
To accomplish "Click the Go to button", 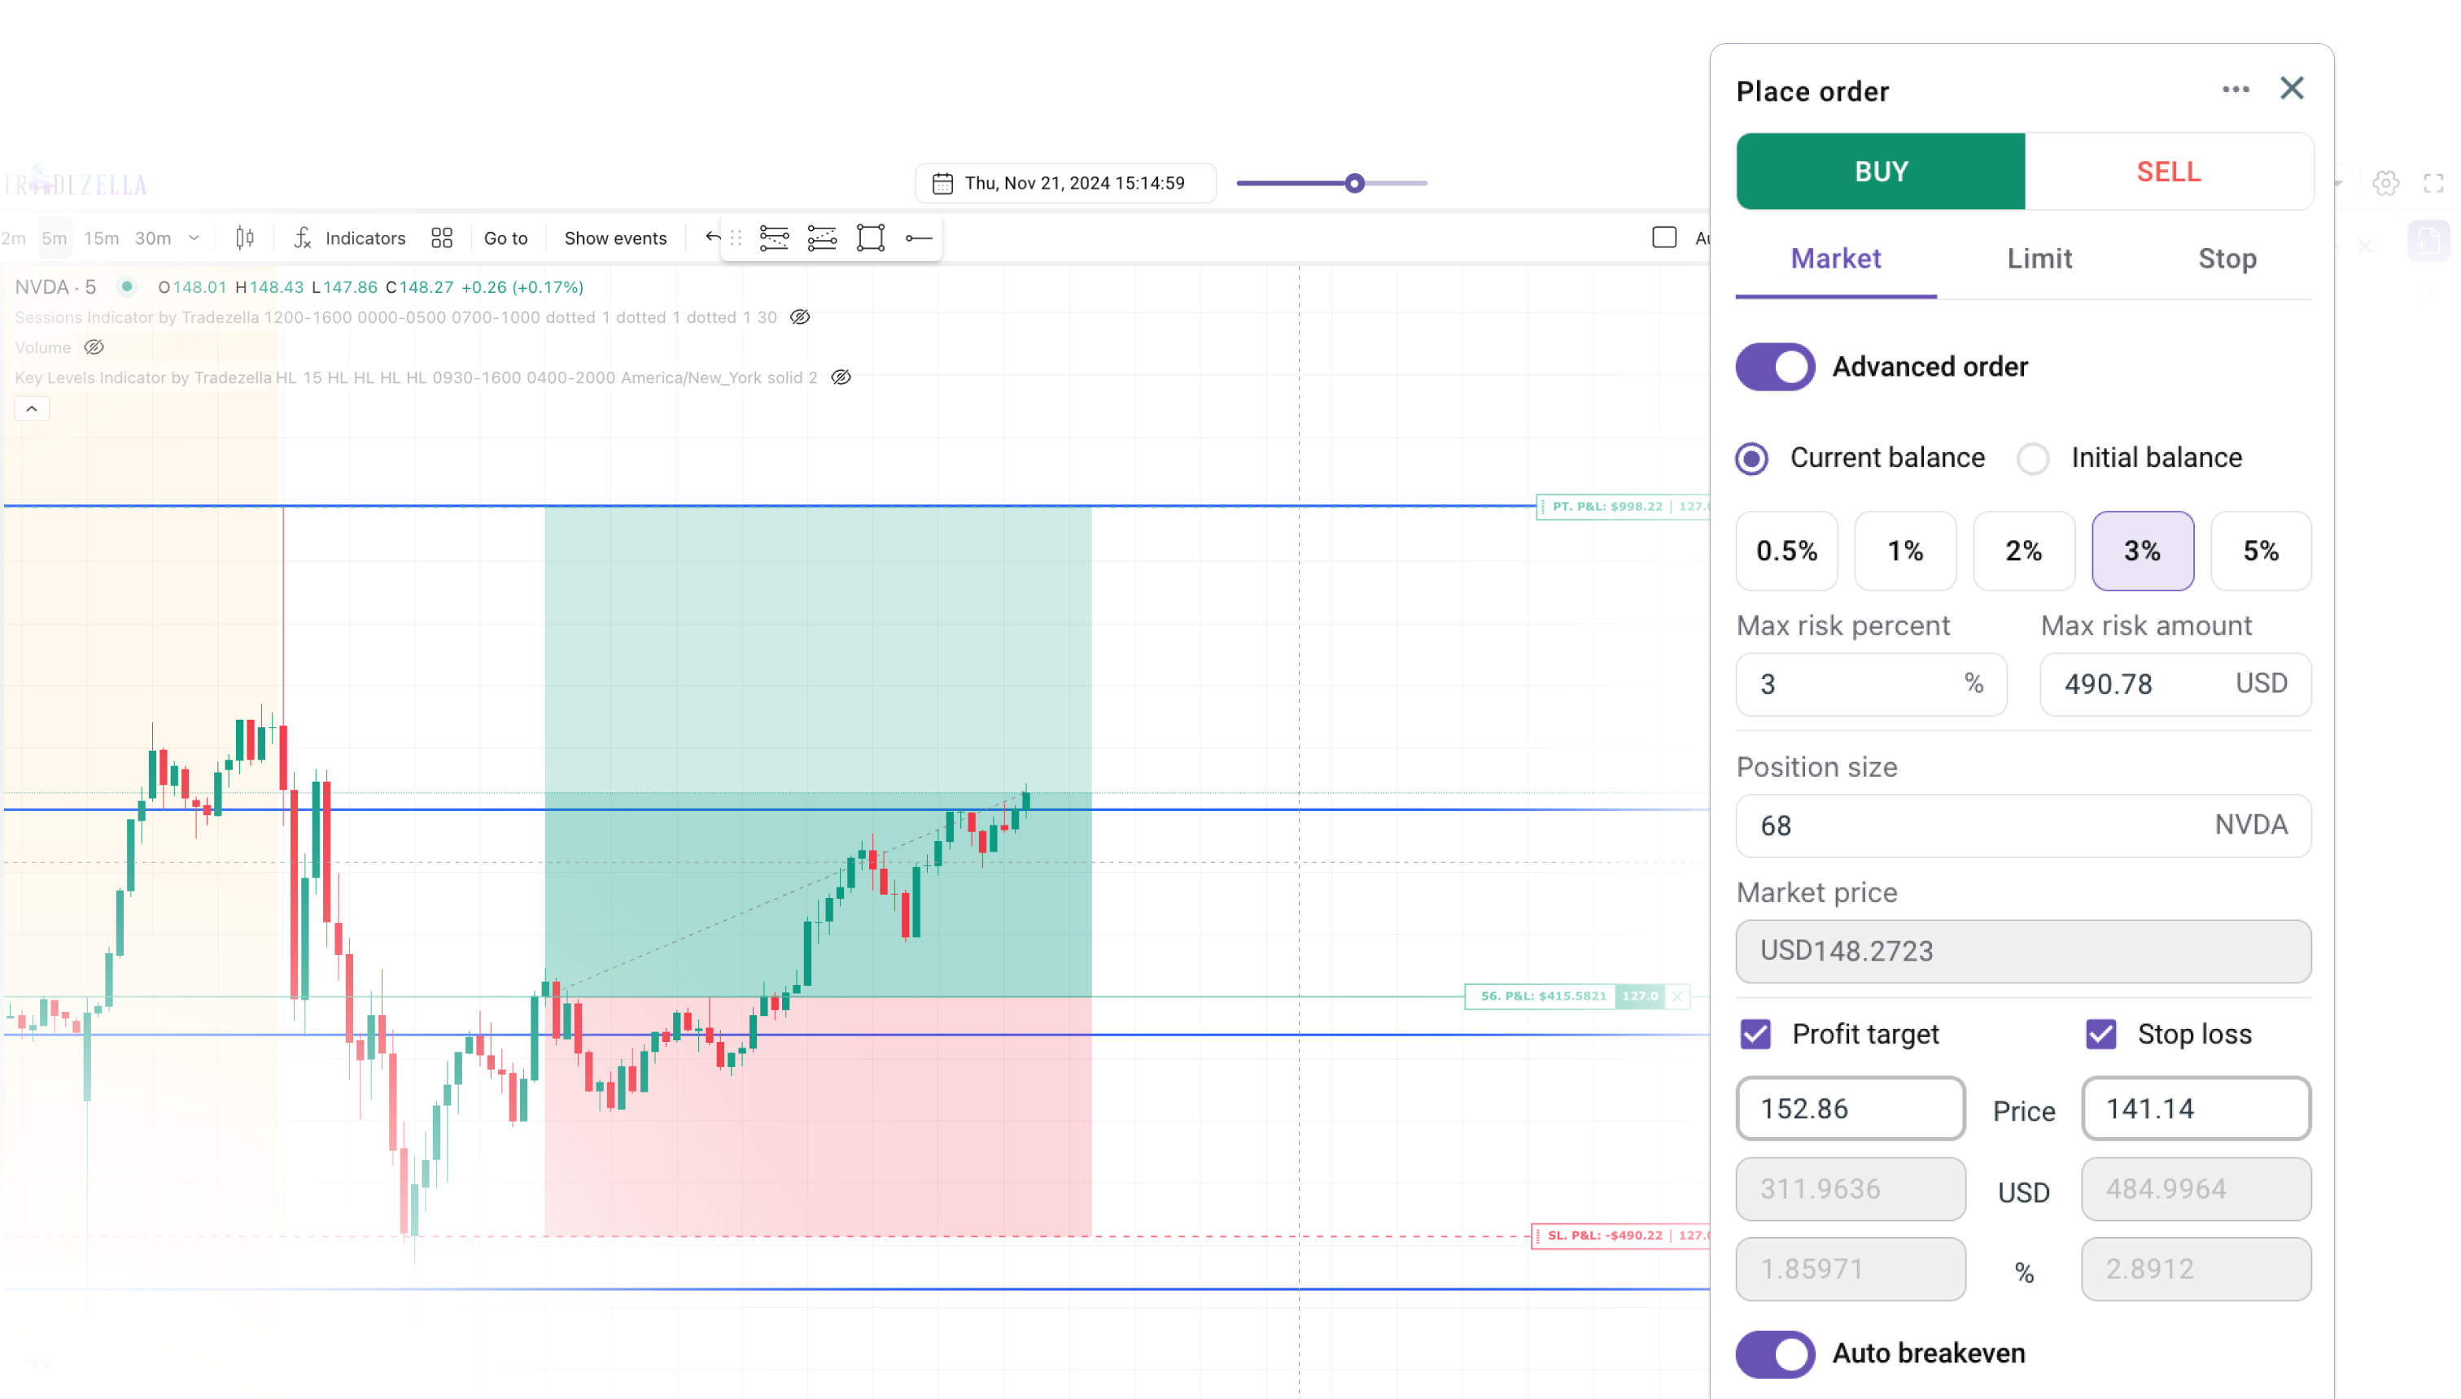I will coord(505,238).
